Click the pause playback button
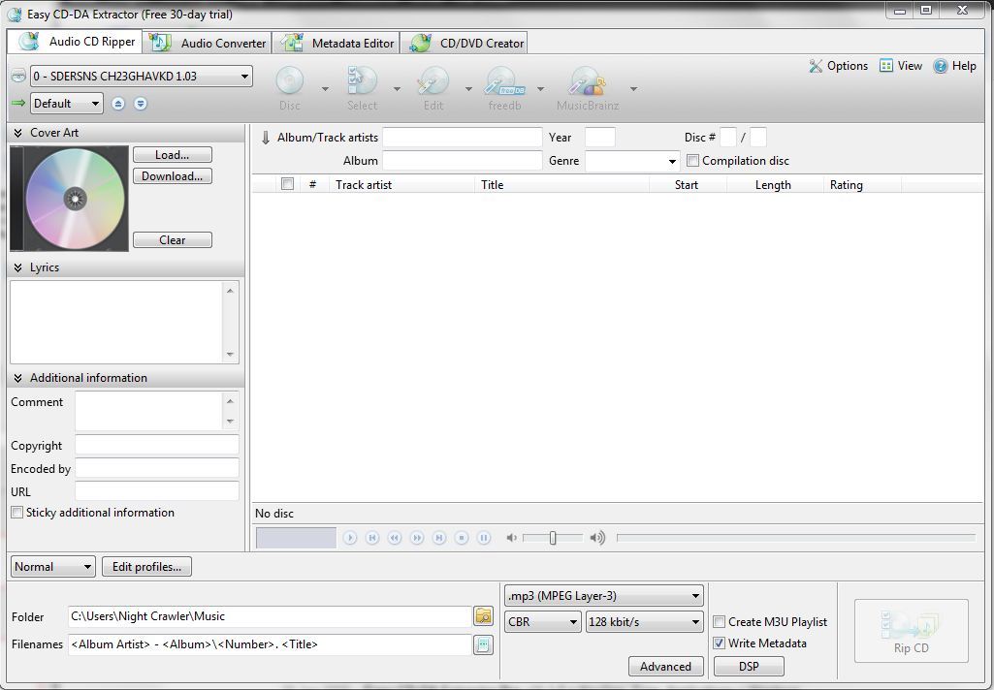 coord(484,538)
